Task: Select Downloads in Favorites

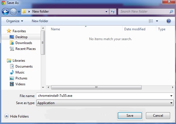Action: pyautogui.click(x=24, y=43)
